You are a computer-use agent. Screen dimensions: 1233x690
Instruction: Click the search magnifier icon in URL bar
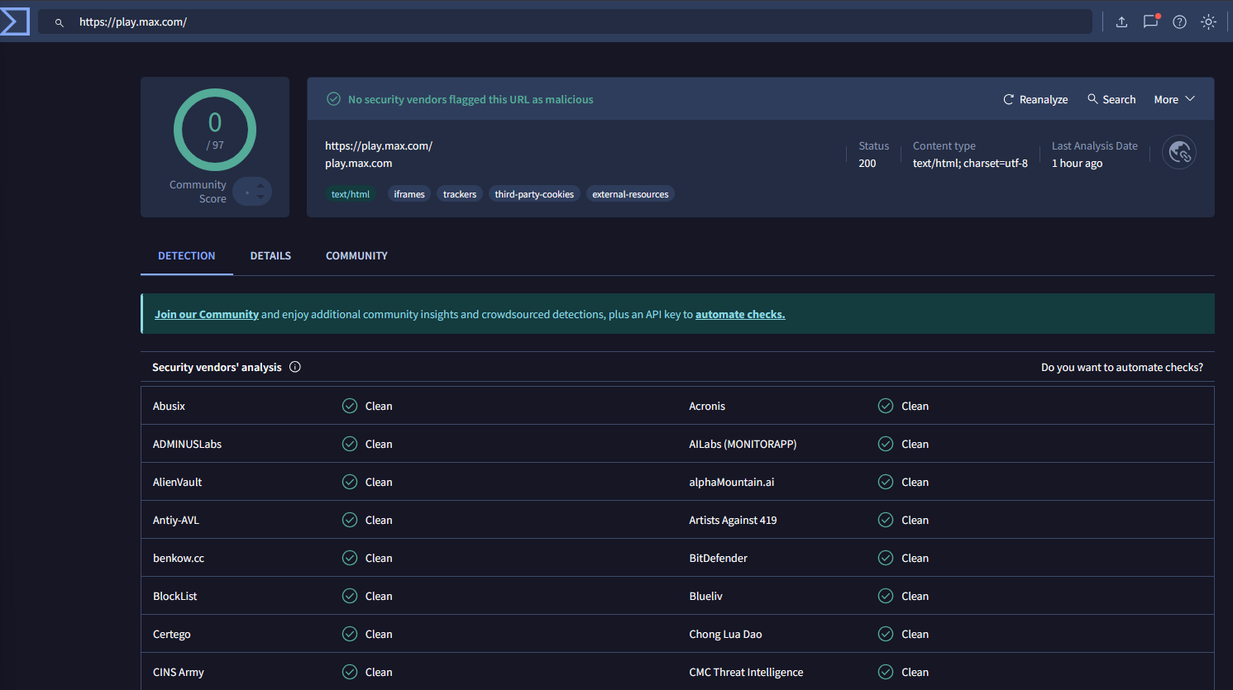[59, 22]
